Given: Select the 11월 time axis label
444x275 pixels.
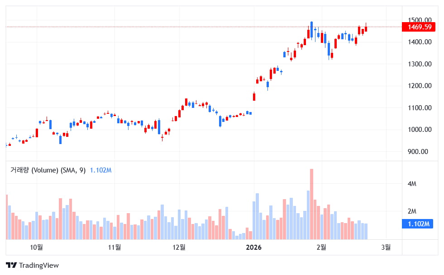Looking at the screenshot, I should pos(115,247).
